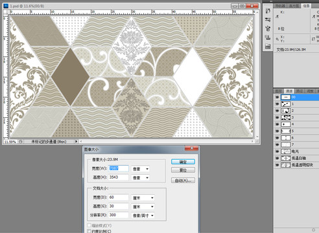Click the Photoshop document icon in title bar

[x=6, y=6]
